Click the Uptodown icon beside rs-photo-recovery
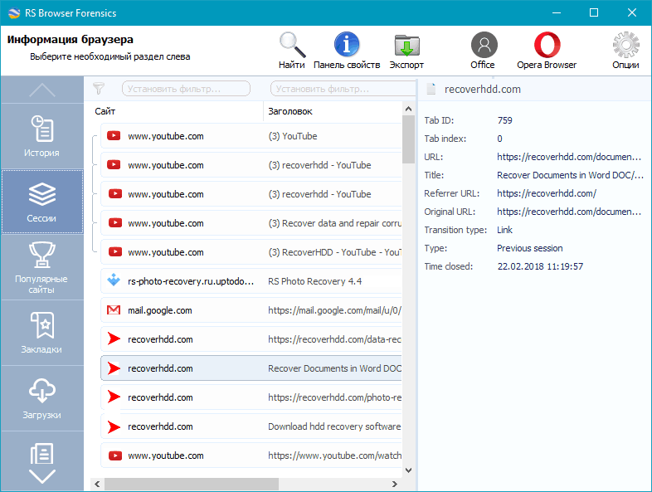 point(114,280)
